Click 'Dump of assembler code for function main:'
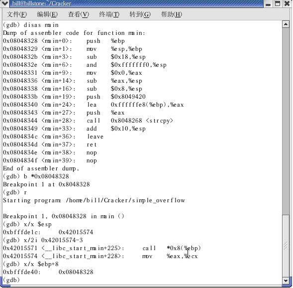Viewport: 293px width, 288px height. pyautogui.click(x=74, y=33)
